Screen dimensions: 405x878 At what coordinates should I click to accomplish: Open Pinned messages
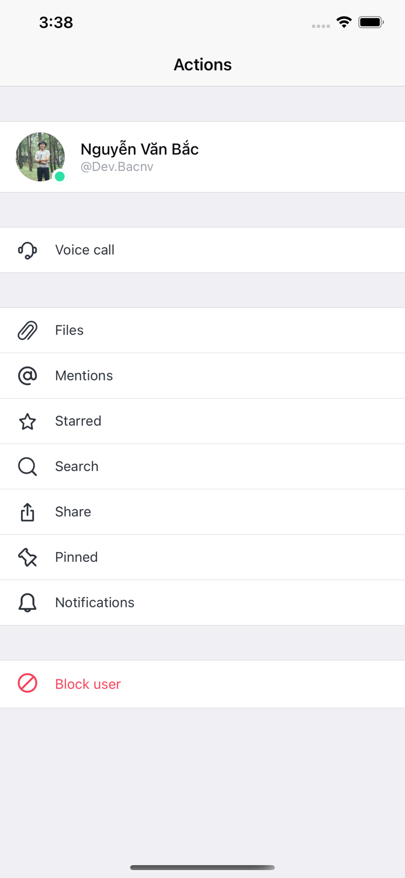pos(76,557)
